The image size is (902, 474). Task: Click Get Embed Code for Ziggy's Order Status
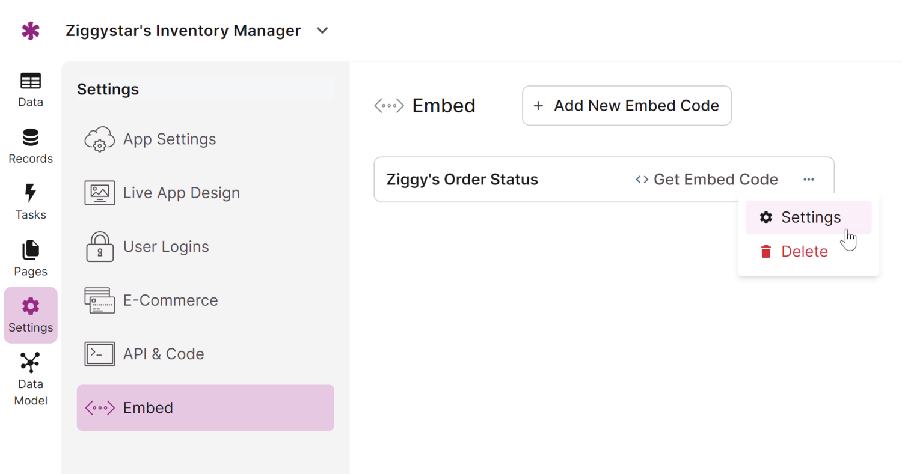pos(707,179)
